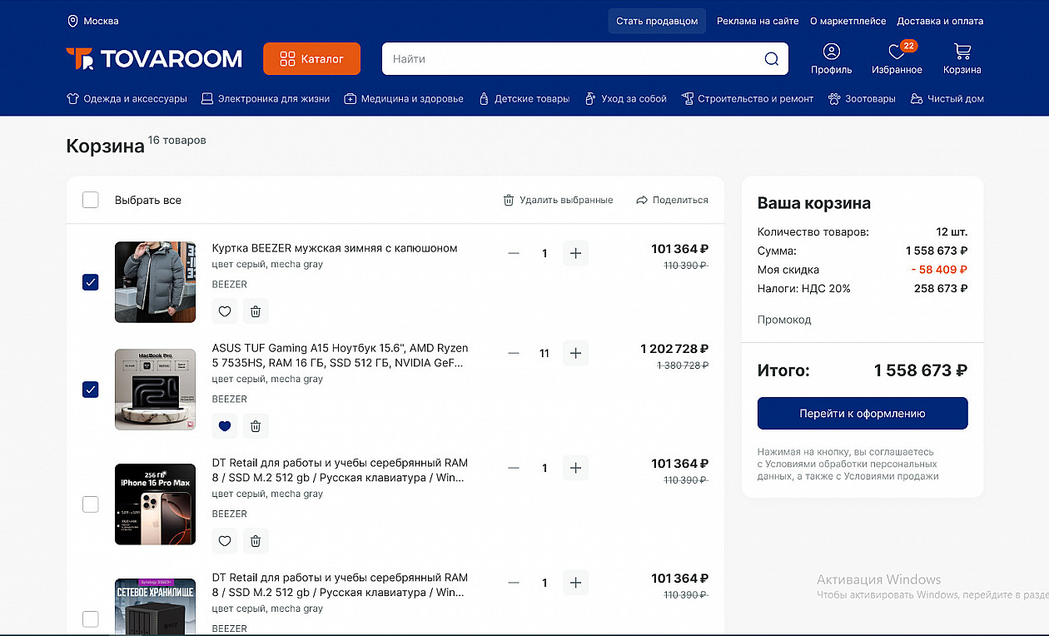Viewport: 1049px width, 636px height.
Task: Uncheck the BEEZER jacket checkbox
Action: point(91,282)
